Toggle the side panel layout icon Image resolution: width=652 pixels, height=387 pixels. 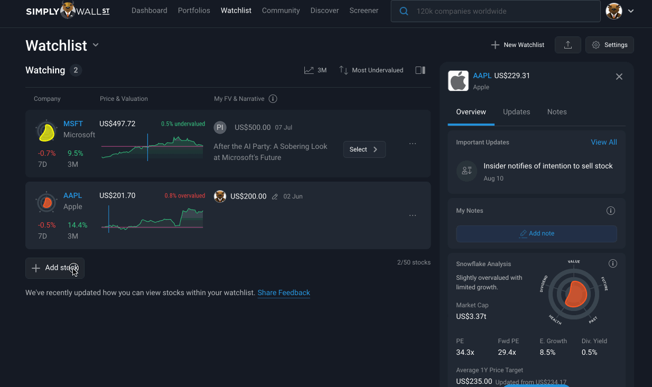[x=421, y=70]
